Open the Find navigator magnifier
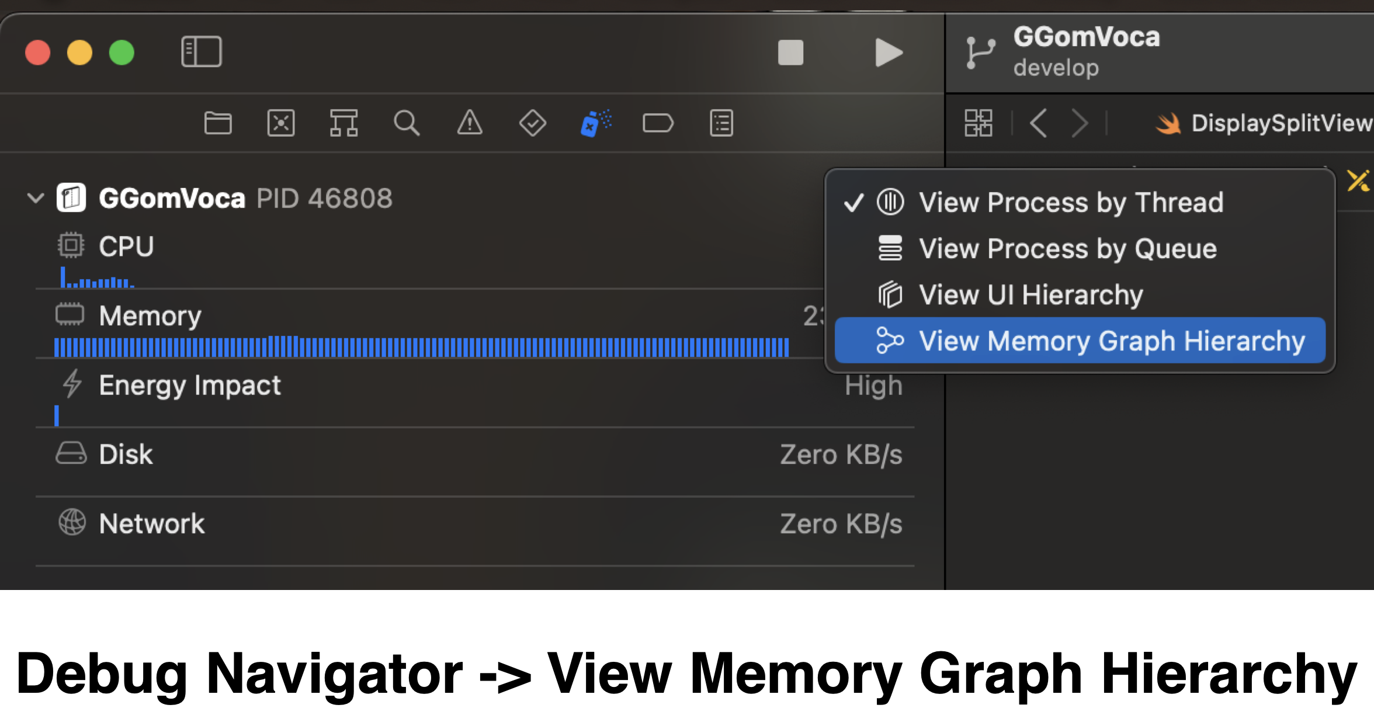 click(407, 123)
